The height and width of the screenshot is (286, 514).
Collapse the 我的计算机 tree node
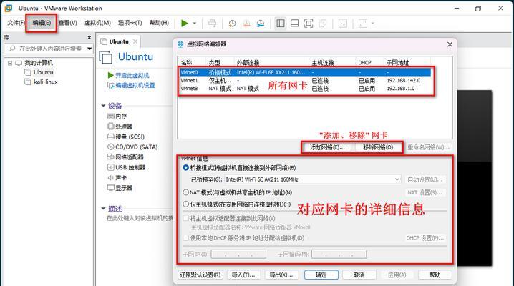coord(10,63)
